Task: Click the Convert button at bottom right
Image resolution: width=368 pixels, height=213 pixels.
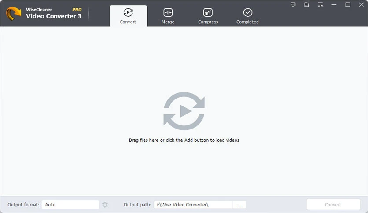Action: coord(333,205)
